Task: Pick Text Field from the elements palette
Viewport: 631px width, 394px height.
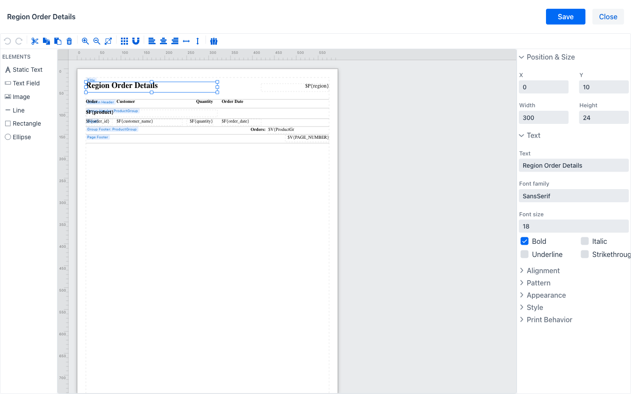Action: [22, 83]
